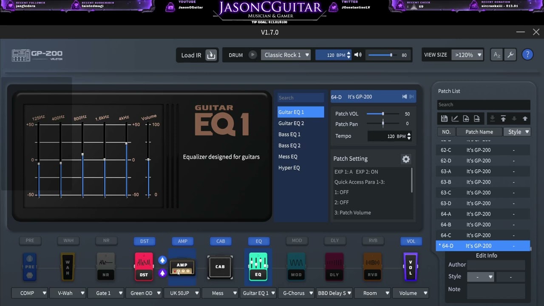This screenshot has height=306, width=544.
Task: Choose Hyper EQ from list
Action: coord(300,167)
